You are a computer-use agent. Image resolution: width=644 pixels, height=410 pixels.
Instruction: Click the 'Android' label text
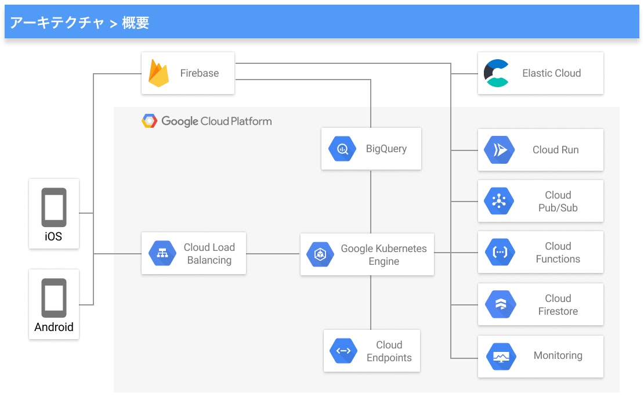[54, 327]
